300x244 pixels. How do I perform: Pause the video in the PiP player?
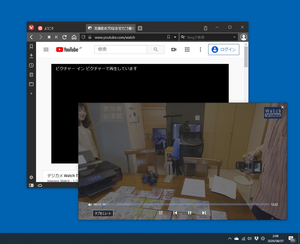tap(190, 213)
